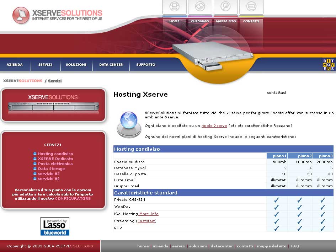The width and height of the screenshot is (336, 252).
Task: Click the XSERVESOLUTIONS breadcrumb link
Action: coord(23,81)
